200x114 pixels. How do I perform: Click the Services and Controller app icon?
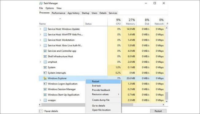click(45, 51)
